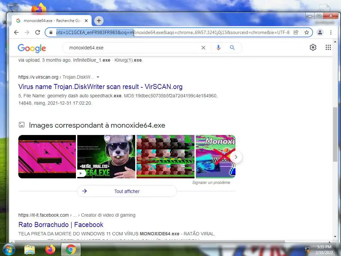Click the scrollbar up arrow
This screenshot has height=256, width=341.
pos(335,42)
